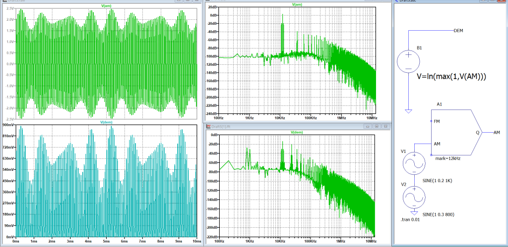Click the ground symbol below B1
508x247 pixels.
pyautogui.click(x=408, y=111)
